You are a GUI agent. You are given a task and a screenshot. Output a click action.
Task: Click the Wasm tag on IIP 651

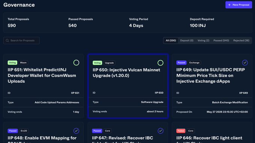click(x=23, y=62)
